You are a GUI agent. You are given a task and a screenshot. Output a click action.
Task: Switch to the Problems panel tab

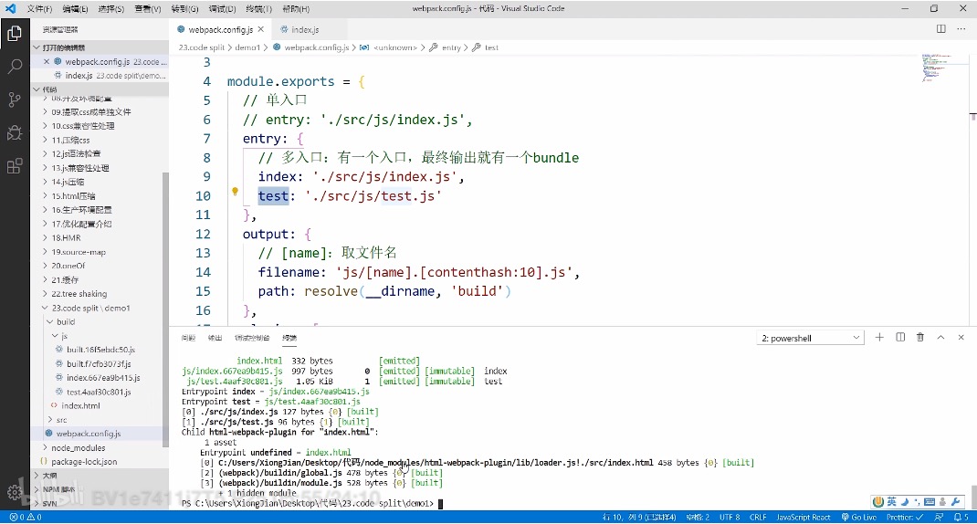pos(188,338)
